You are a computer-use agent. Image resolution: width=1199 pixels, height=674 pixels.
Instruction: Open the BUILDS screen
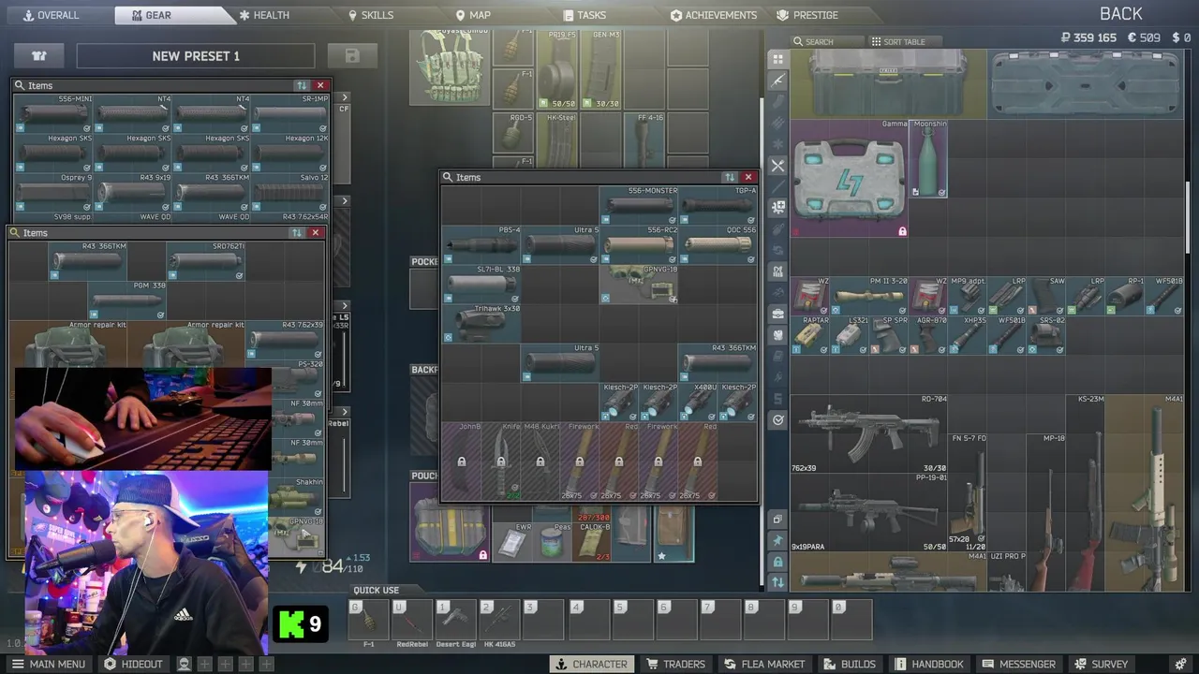[x=851, y=664]
